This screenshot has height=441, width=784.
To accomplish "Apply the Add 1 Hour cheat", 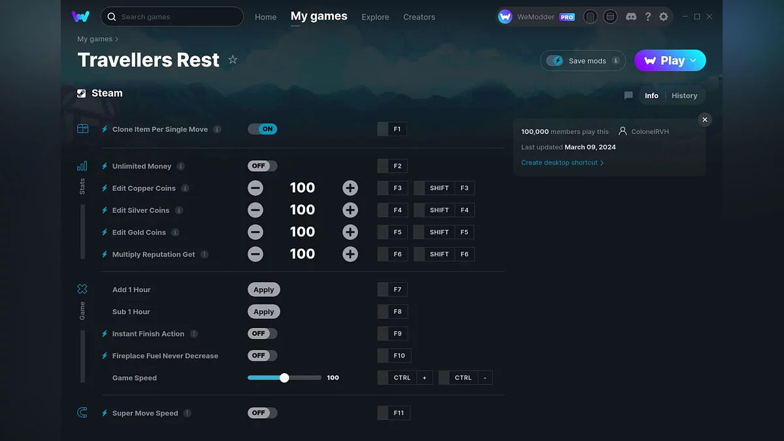I will click(264, 289).
